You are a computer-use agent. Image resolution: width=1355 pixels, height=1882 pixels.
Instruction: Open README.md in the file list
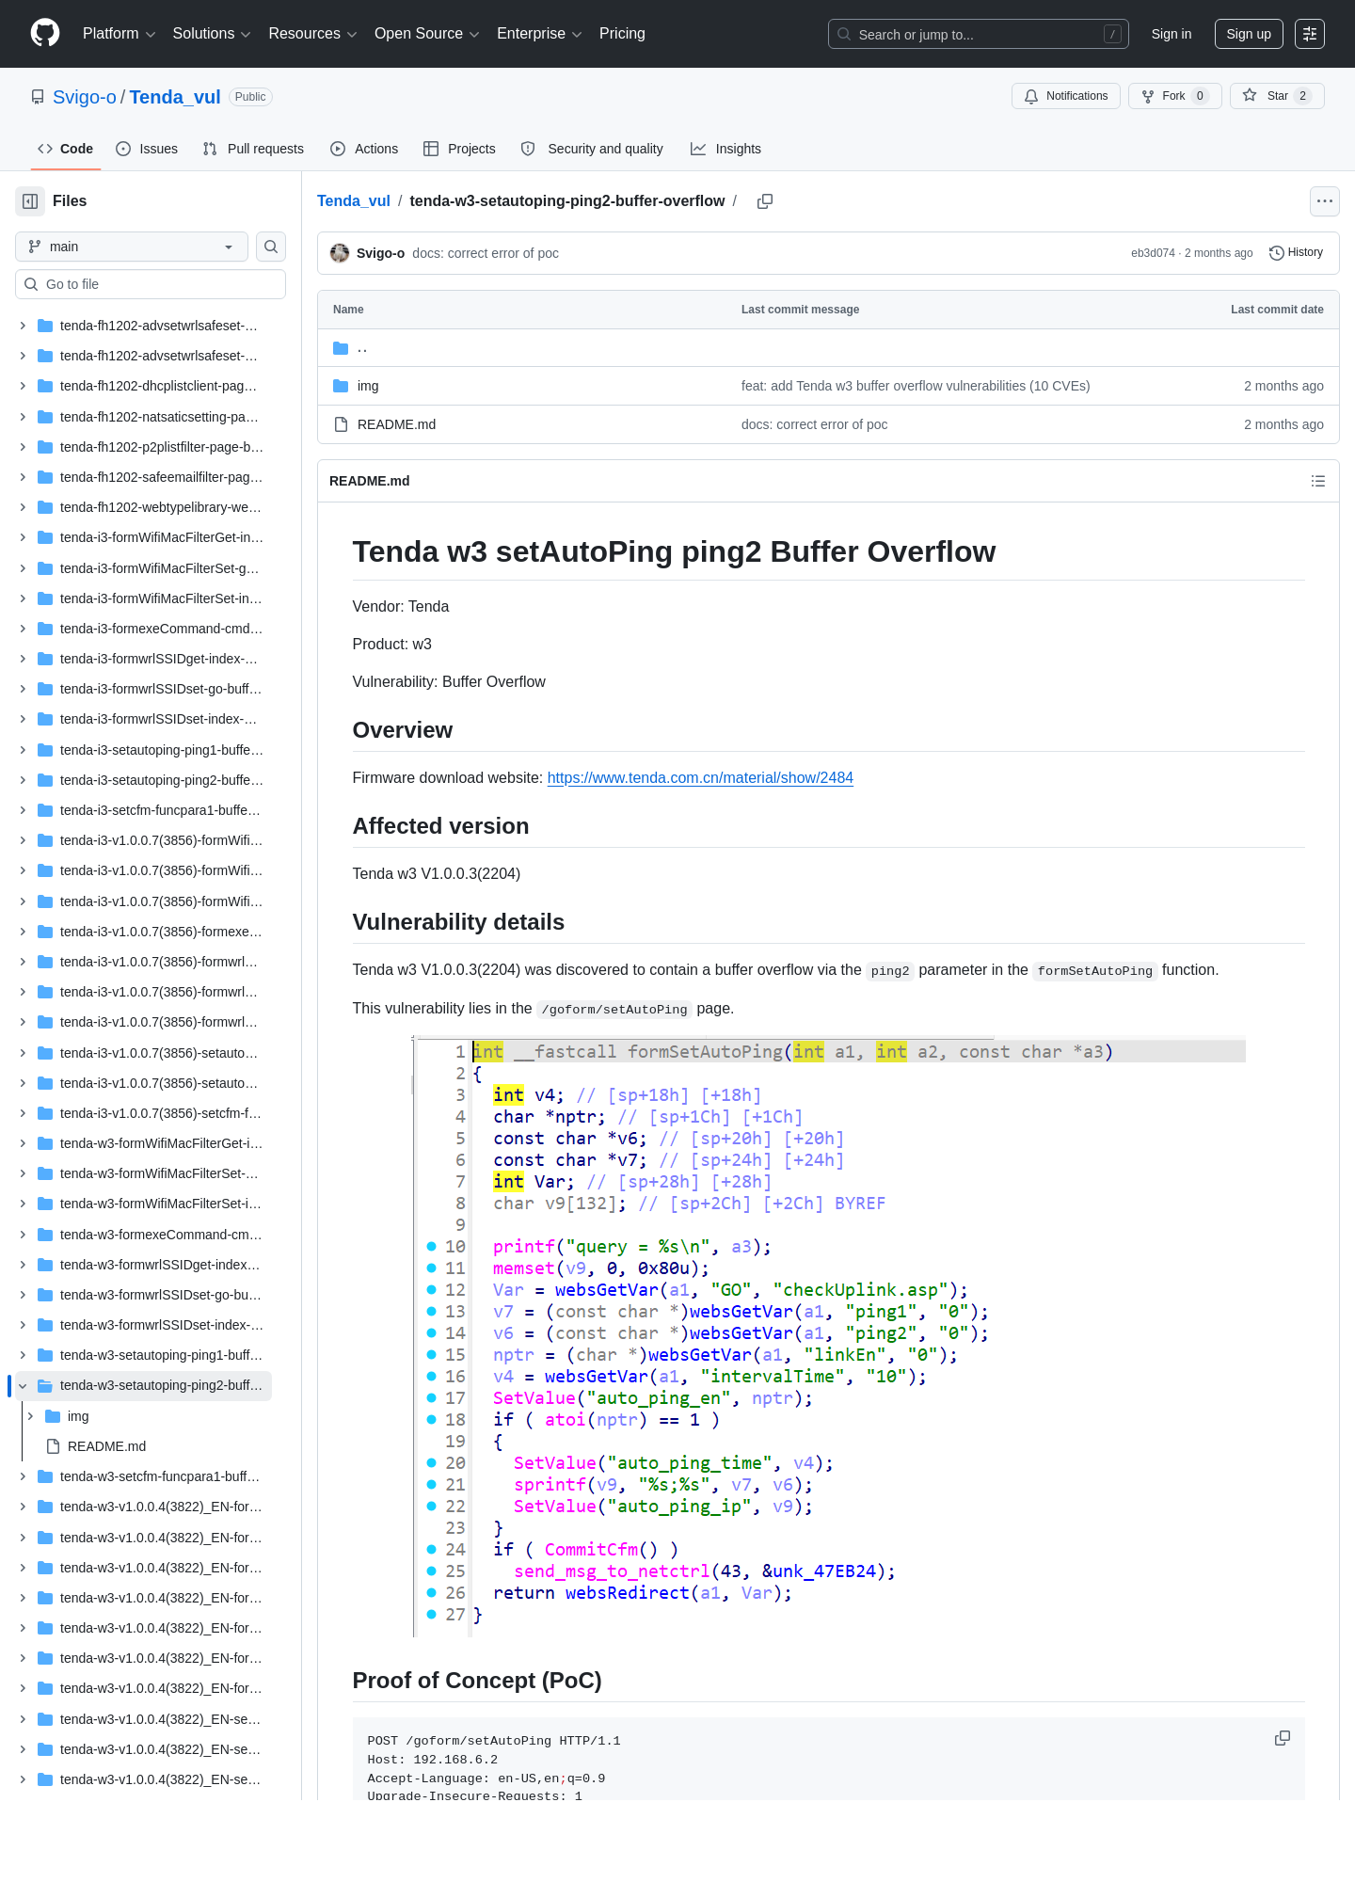click(x=396, y=424)
